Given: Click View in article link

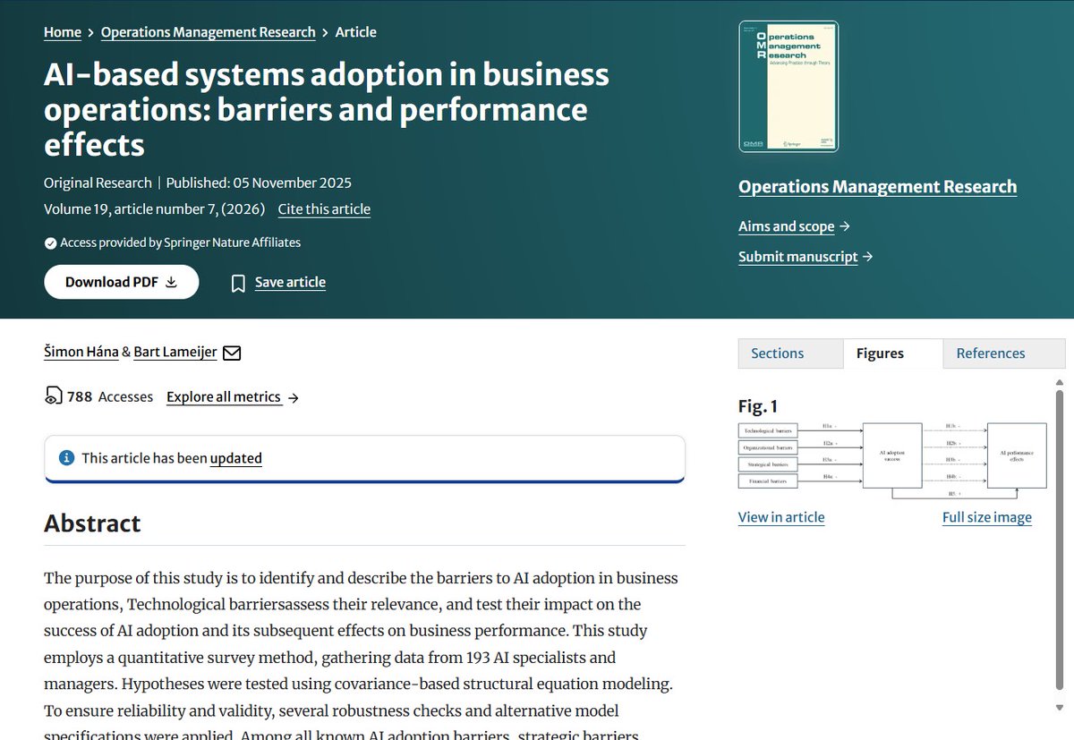Looking at the screenshot, I should (781, 517).
